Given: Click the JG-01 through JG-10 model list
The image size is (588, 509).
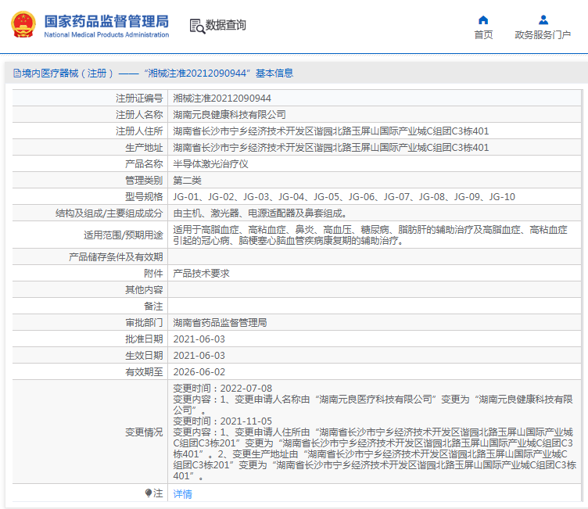Looking at the screenshot, I should 344,197.
